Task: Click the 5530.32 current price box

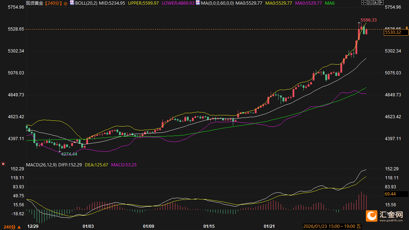Action: [x=396, y=32]
